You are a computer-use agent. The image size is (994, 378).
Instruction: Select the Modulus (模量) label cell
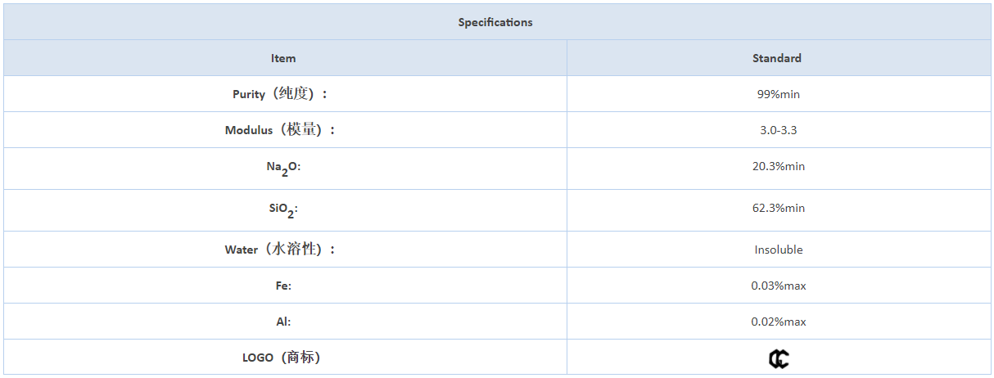pyautogui.click(x=283, y=130)
